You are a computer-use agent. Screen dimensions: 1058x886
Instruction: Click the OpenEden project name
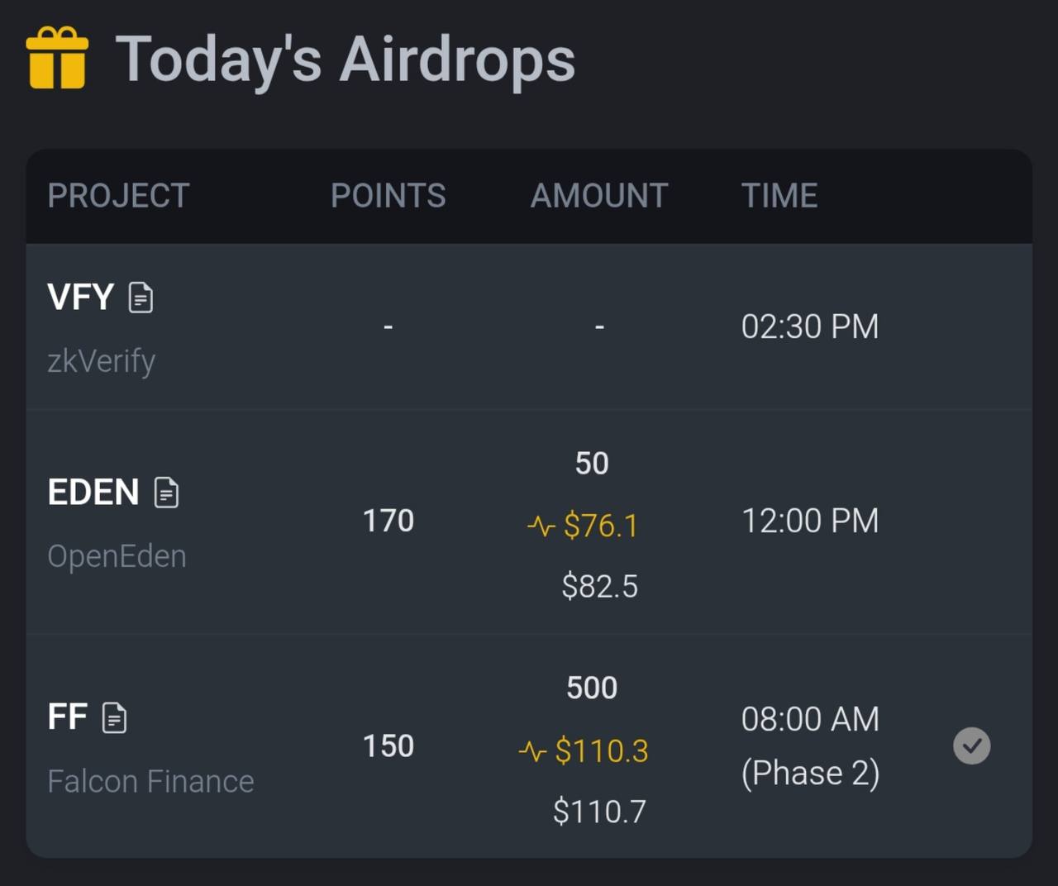point(117,556)
